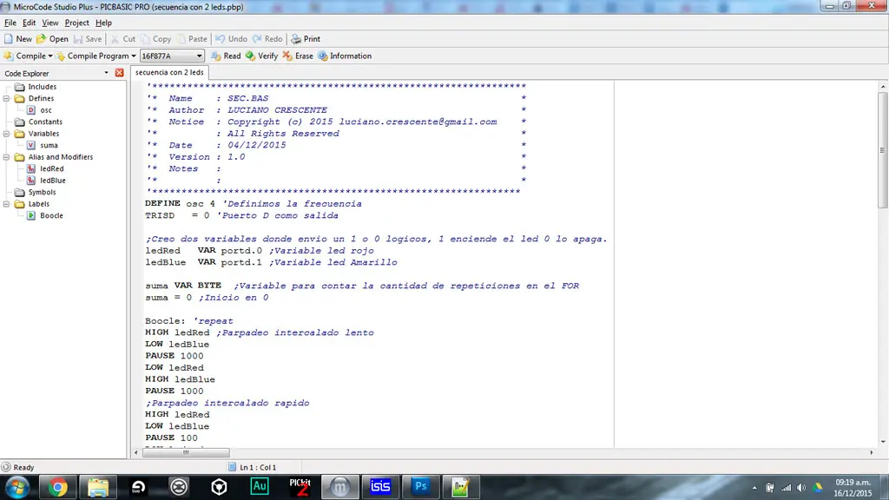Click the New file toolbar icon

[x=9, y=39]
